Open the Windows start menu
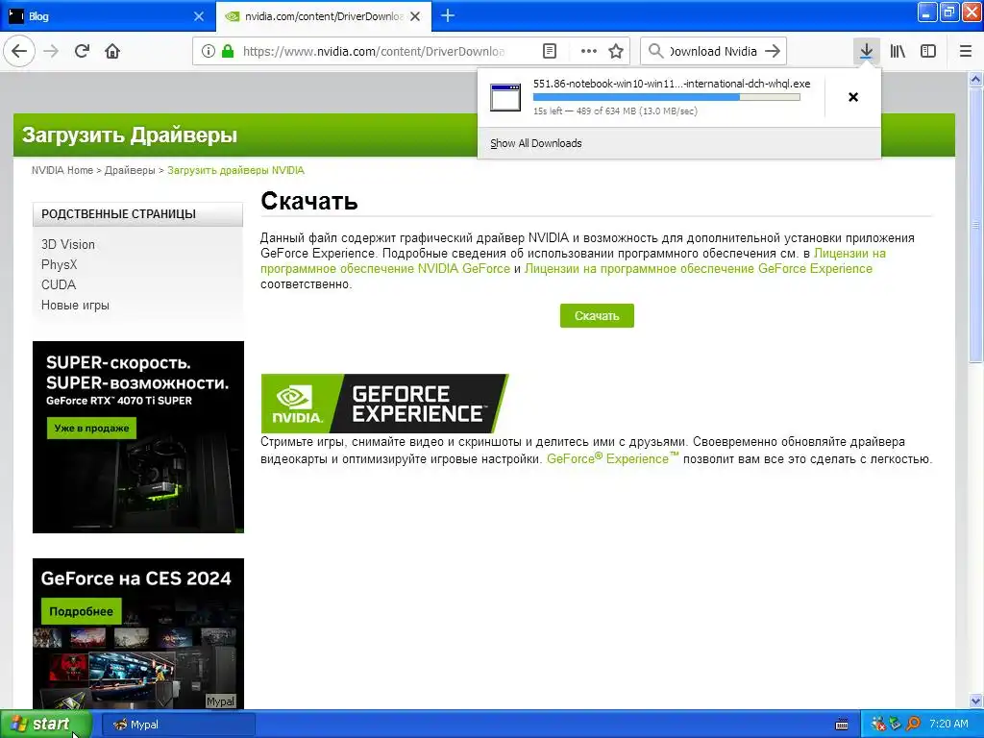984x738 pixels. tap(46, 725)
